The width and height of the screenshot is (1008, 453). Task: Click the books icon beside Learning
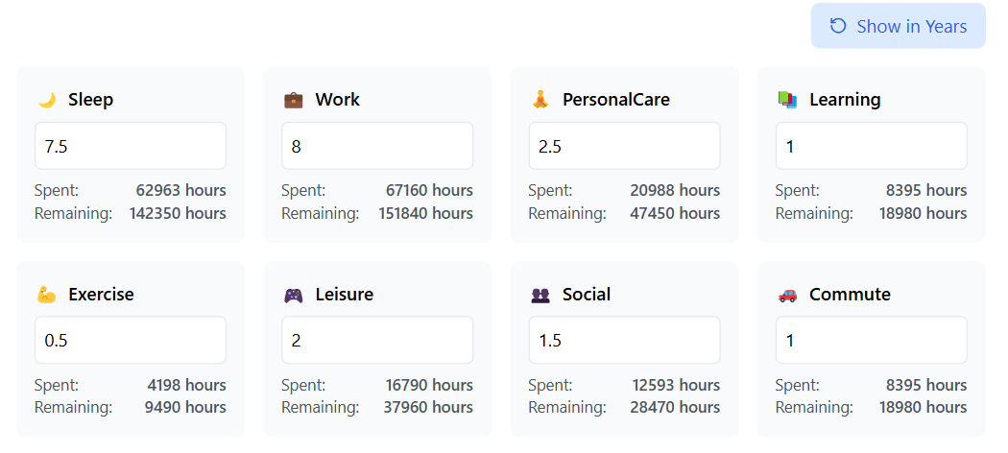point(787,100)
